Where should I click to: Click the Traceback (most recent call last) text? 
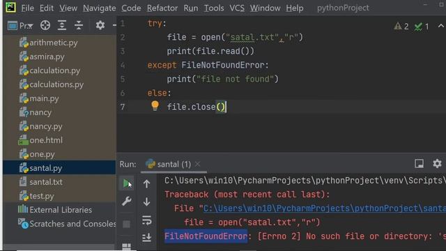click(x=247, y=195)
